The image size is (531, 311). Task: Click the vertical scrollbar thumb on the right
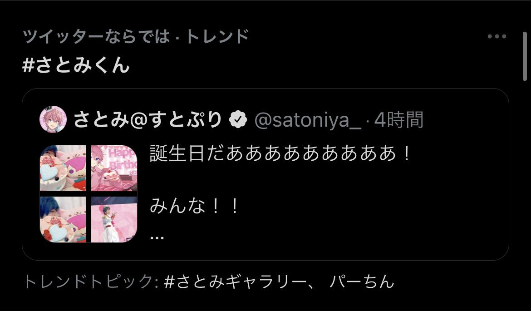(x=525, y=56)
